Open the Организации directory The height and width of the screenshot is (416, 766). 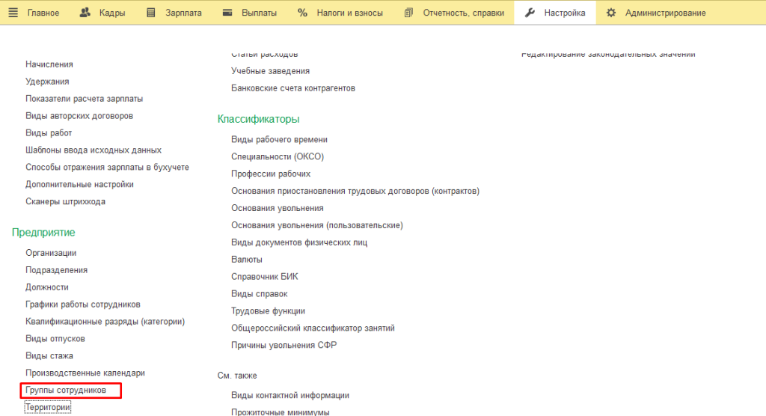[x=51, y=253]
